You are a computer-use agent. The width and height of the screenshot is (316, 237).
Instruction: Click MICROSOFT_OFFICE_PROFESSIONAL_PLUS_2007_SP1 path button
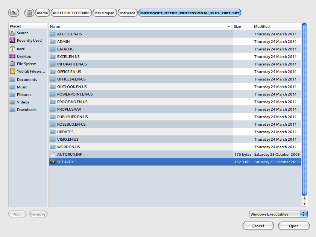(190, 13)
